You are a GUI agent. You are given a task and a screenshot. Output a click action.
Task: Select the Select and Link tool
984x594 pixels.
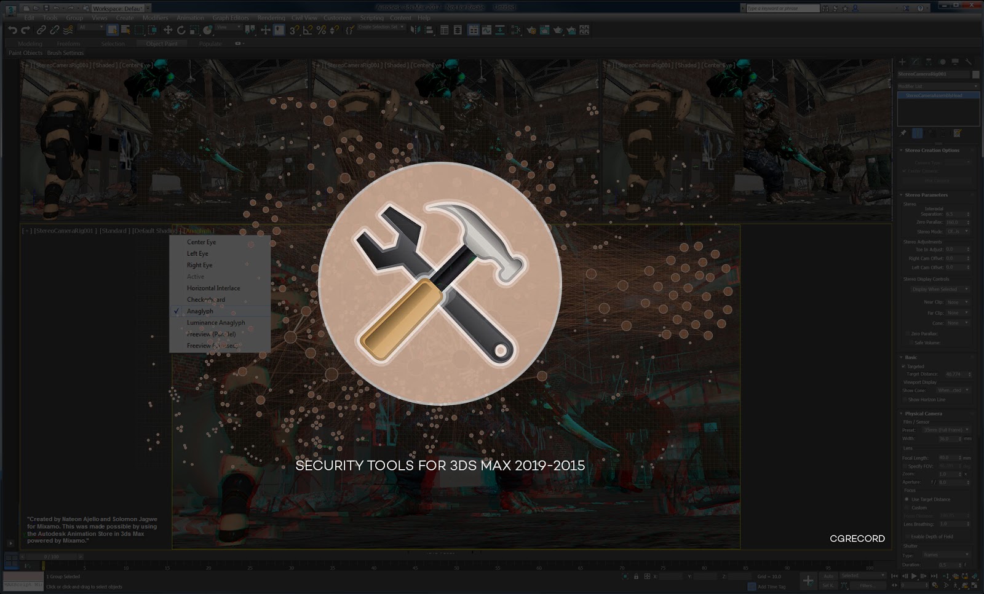pyautogui.click(x=41, y=30)
